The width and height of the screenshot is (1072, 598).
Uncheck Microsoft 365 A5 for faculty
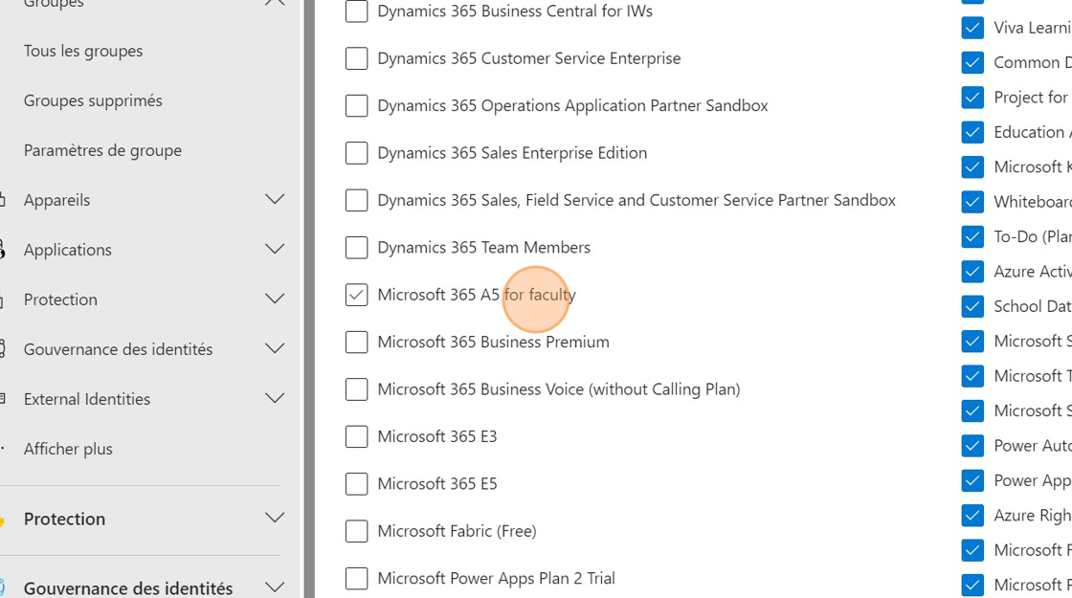tap(356, 295)
